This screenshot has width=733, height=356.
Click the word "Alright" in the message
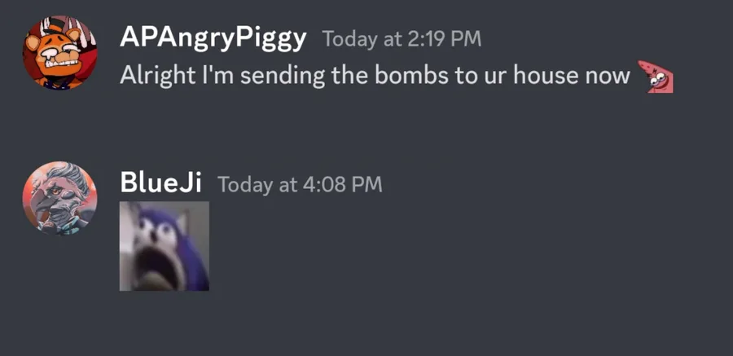click(x=157, y=77)
